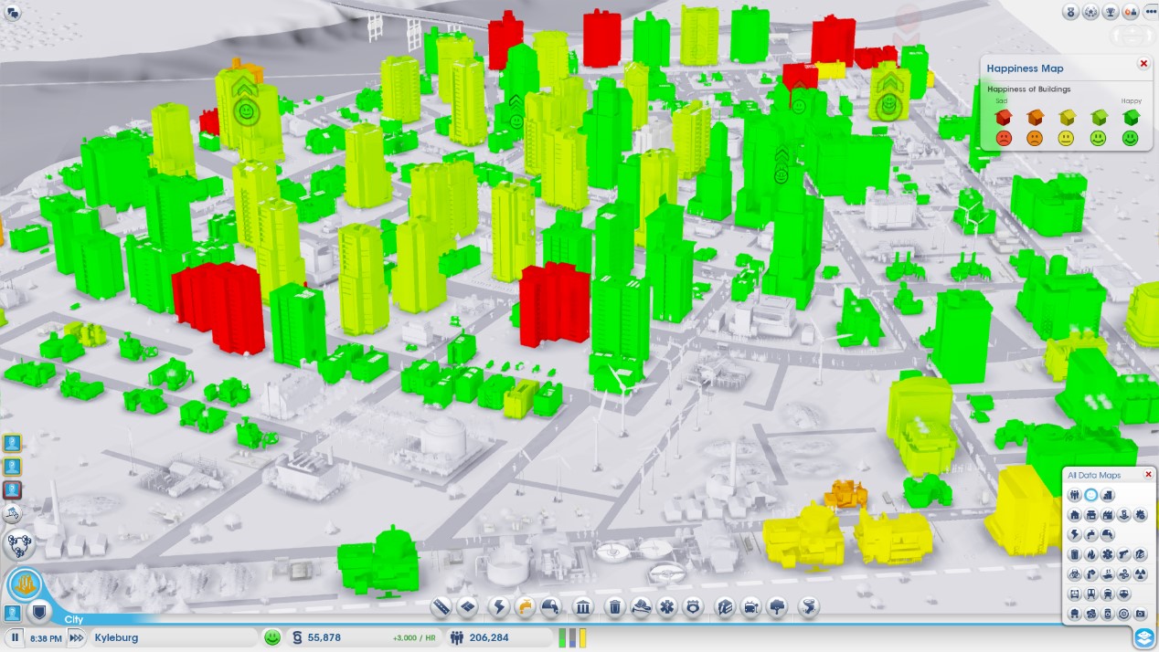Show Wind data map icon
This screenshot has width=1159, height=652.
tap(1124, 574)
